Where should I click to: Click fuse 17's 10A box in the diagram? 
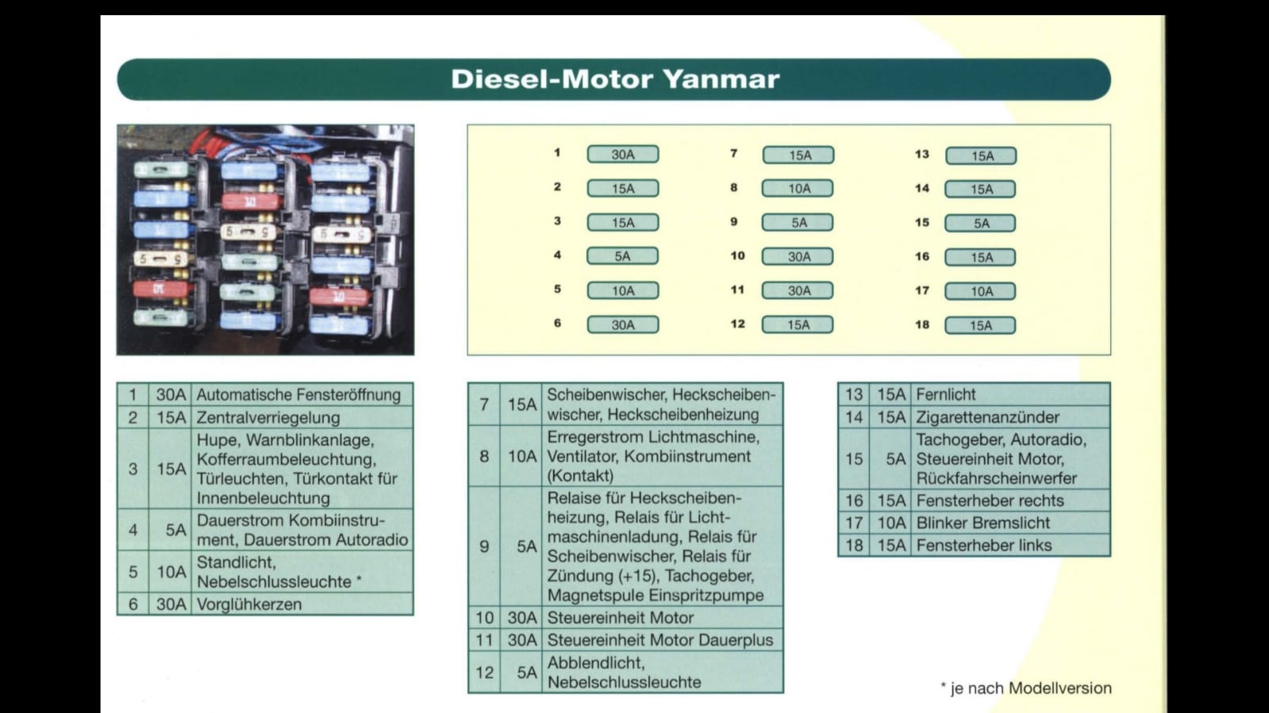980,292
